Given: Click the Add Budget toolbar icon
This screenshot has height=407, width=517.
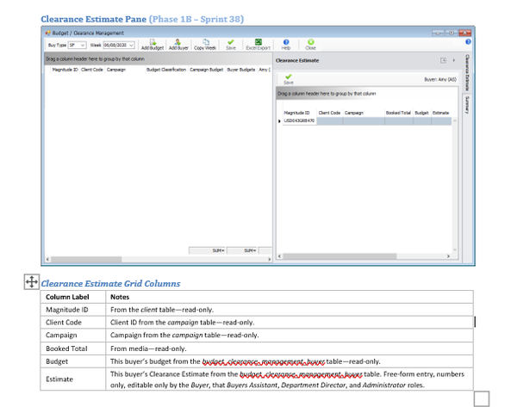Looking at the screenshot, I should click(x=152, y=43).
